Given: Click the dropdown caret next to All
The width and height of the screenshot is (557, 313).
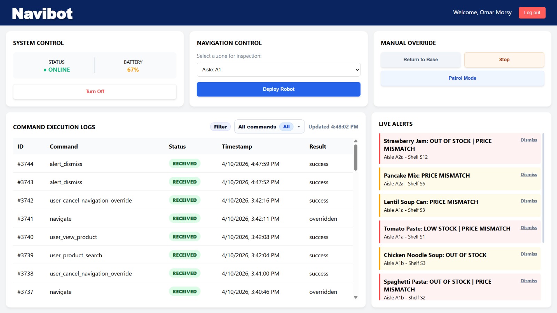Looking at the screenshot, I should point(299,127).
